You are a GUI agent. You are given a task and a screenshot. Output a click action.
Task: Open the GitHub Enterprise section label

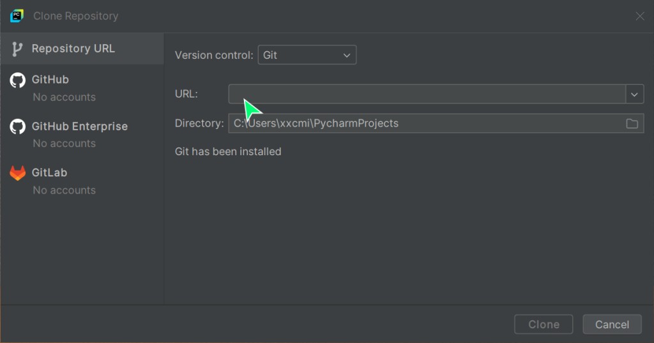tap(79, 126)
